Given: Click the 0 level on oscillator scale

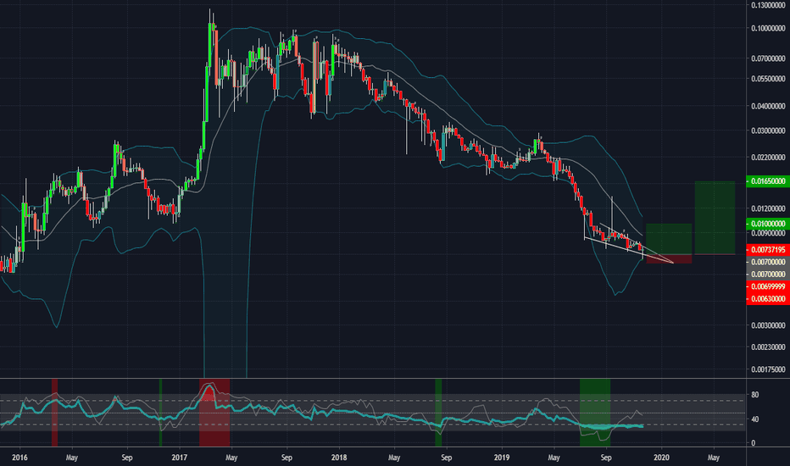Looking at the screenshot, I should [x=754, y=443].
